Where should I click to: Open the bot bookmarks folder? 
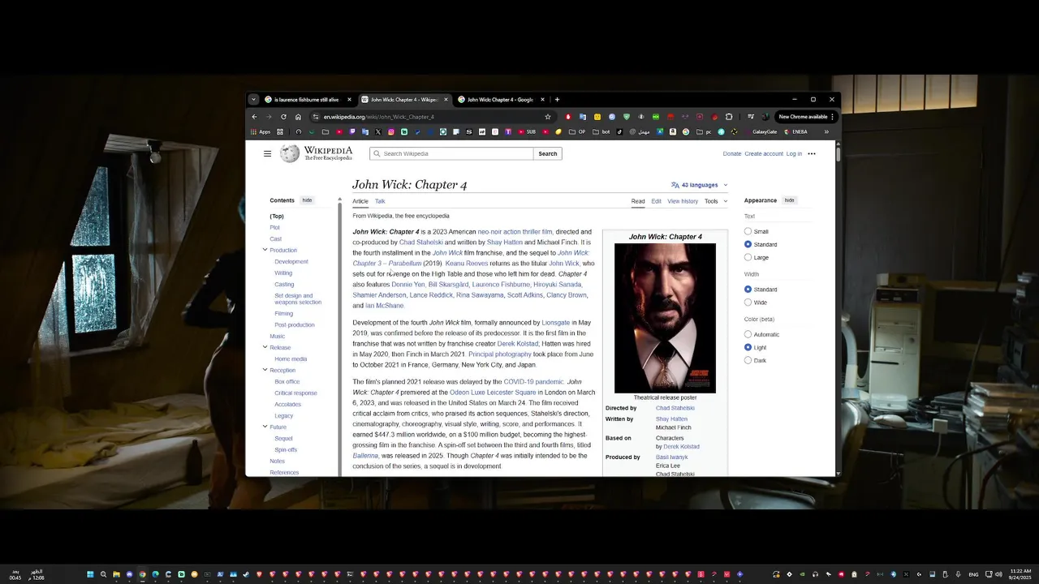601,131
